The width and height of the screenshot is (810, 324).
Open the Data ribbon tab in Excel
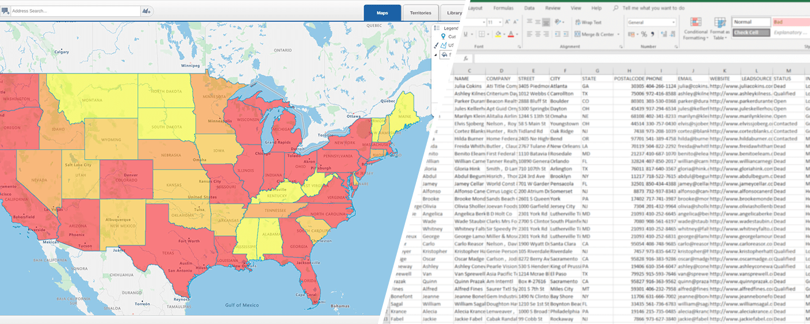point(529,8)
